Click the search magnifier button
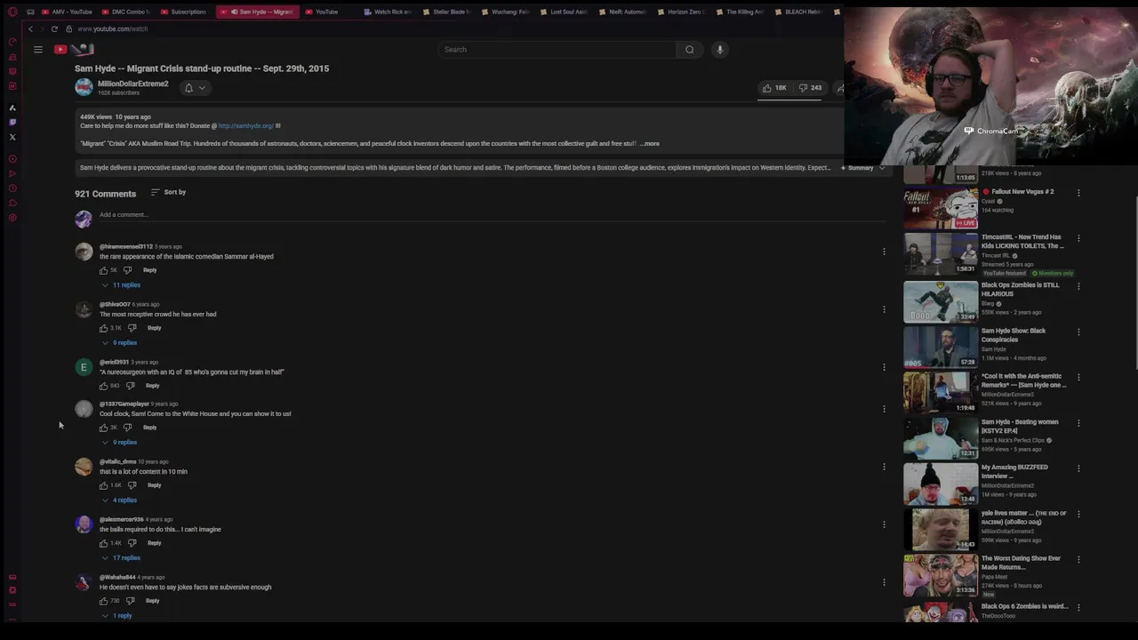This screenshot has width=1138, height=640. [689, 50]
